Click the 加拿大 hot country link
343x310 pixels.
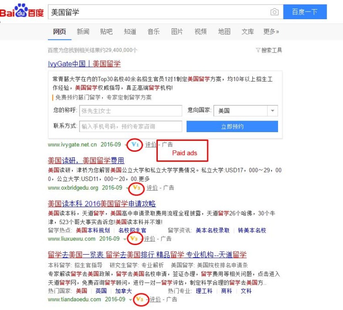click(123, 291)
